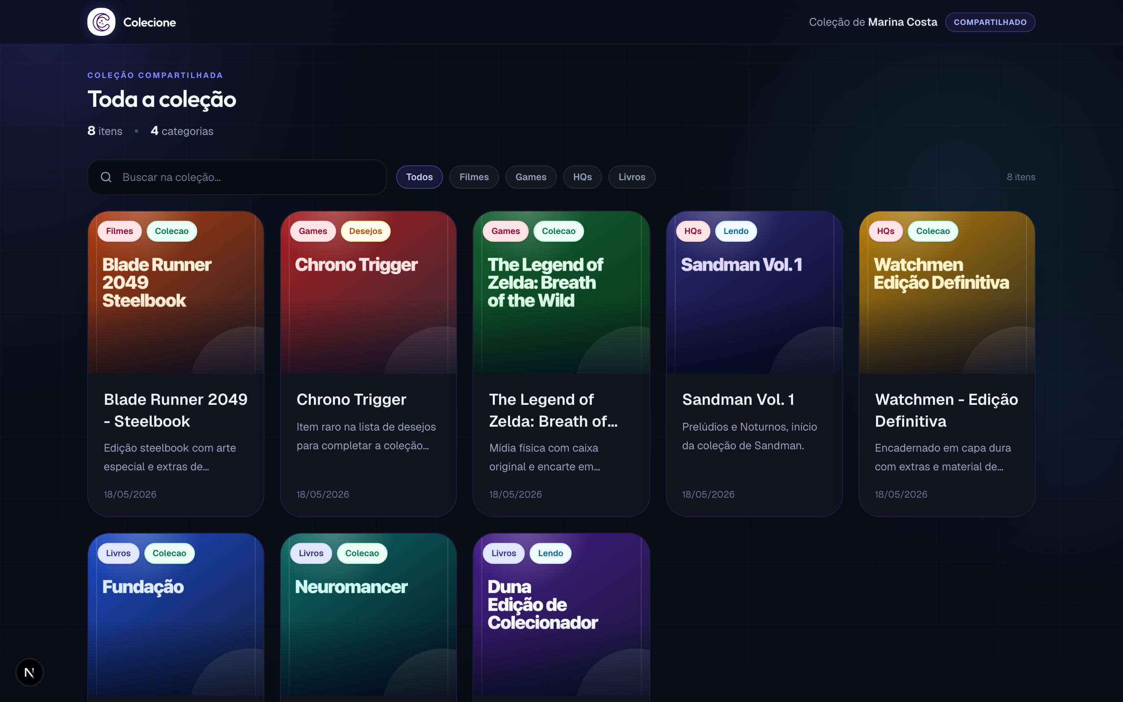Screen dimensions: 1123x702
Task: Open the Next.js dev tools badge
Action: (29, 672)
